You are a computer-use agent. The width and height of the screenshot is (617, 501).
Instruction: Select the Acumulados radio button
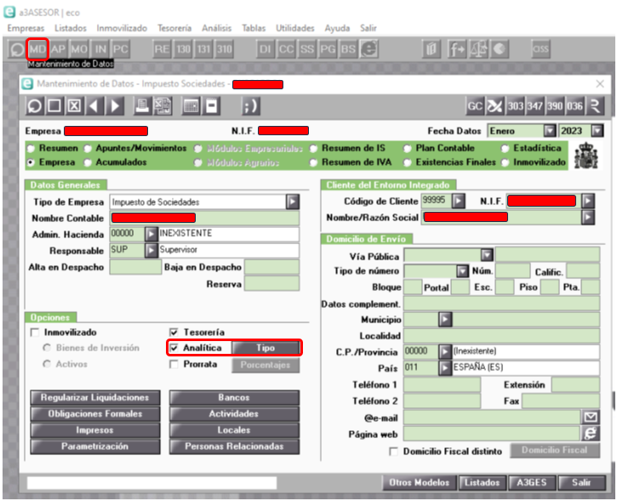(x=88, y=162)
